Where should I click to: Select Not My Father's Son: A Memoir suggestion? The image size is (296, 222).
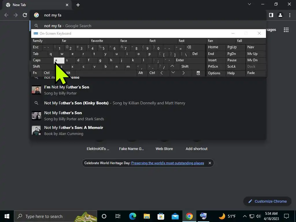click(148, 130)
